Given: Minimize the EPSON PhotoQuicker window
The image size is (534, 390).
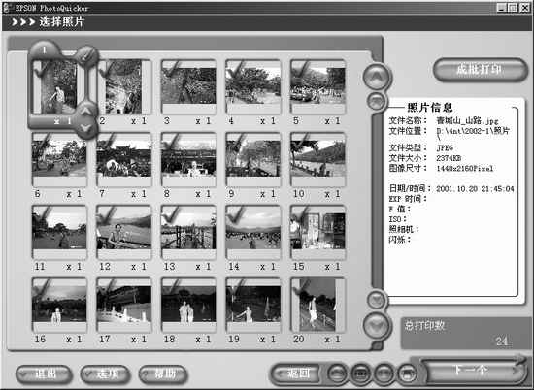Looking at the screenshot, I should 501,8.
